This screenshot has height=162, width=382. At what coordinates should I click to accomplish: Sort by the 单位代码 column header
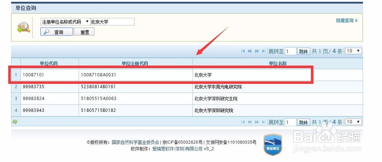[49, 63]
